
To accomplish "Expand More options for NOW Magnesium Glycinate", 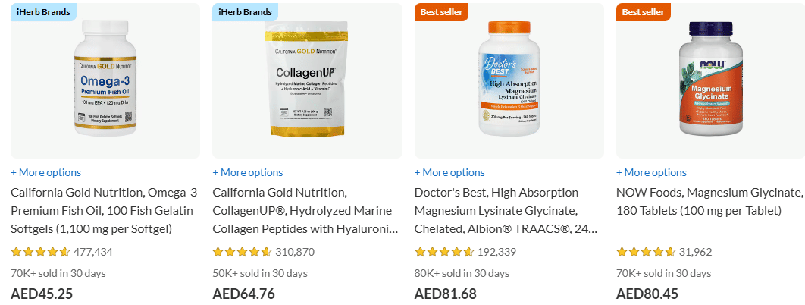I will pos(651,172).
